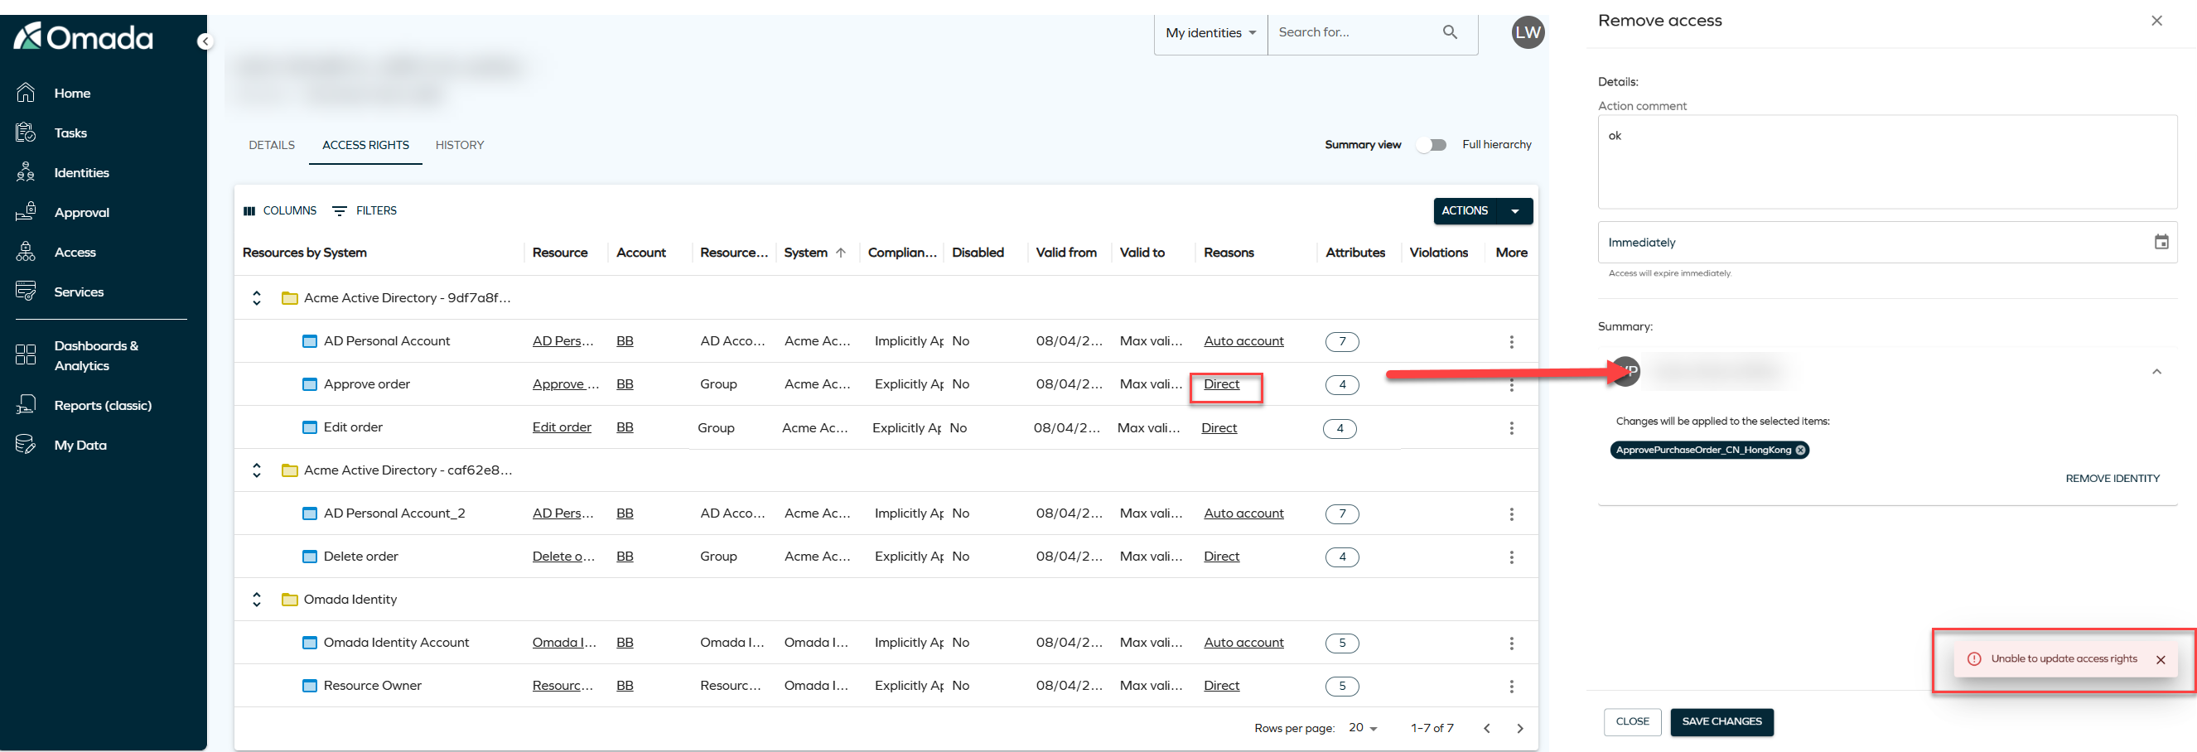The height and width of the screenshot is (752, 2197).
Task: Open More menu for Omada Identity Account row
Action: pyautogui.click(x=1511, y=643)
